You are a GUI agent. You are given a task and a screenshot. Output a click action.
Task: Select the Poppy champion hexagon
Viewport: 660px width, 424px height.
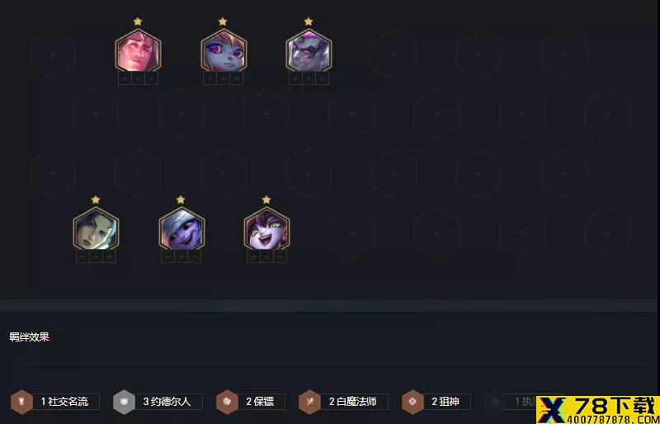pyautogui.click(x=224, y=50)
